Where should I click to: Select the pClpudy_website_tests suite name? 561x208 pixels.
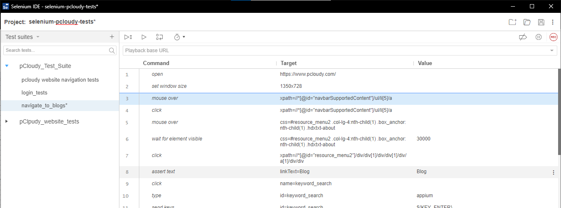[x=49, y=121]
